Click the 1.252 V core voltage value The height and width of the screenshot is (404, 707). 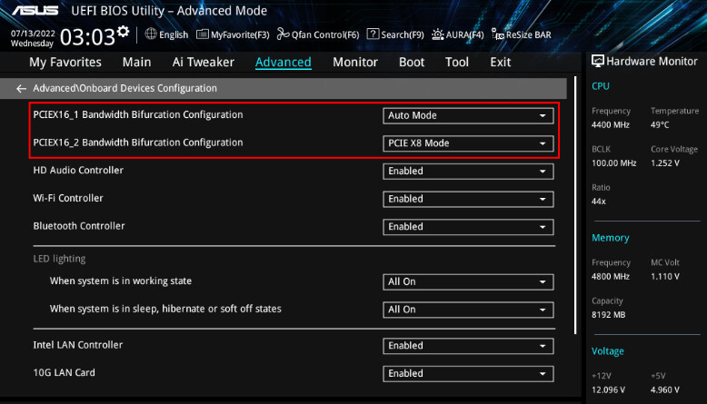tap(665, 163)
